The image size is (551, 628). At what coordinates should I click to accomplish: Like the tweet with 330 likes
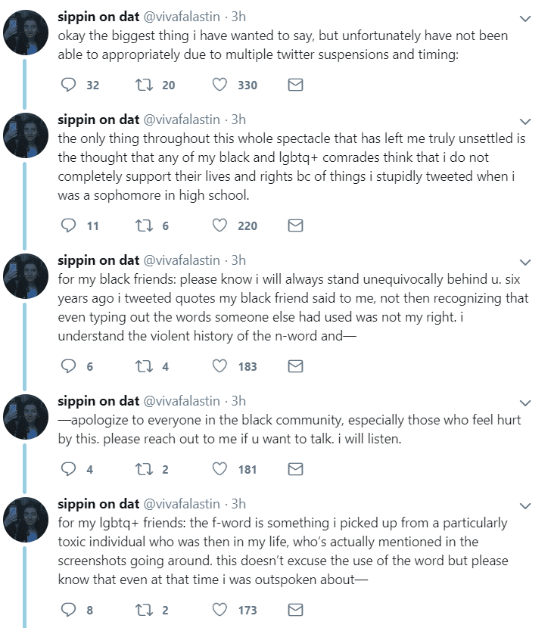[219, 85]
